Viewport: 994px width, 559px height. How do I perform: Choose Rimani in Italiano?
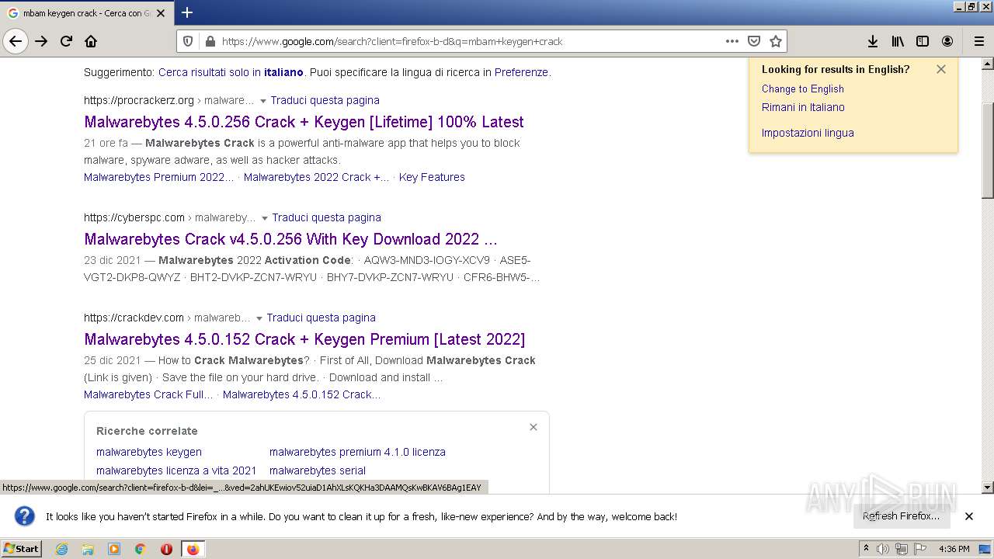point(803,107)
